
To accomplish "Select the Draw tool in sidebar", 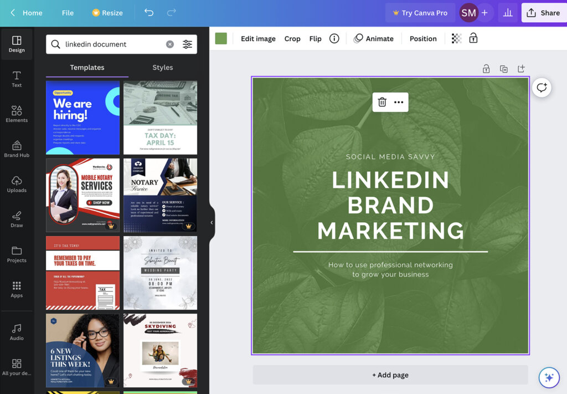I will click(x=17, y=220).
